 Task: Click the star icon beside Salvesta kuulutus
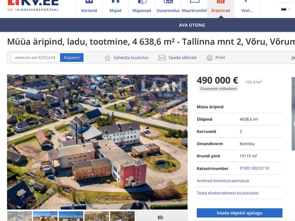pos(107,58)
